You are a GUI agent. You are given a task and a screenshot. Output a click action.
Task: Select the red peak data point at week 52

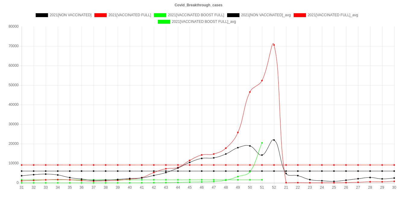click(274, 45)
